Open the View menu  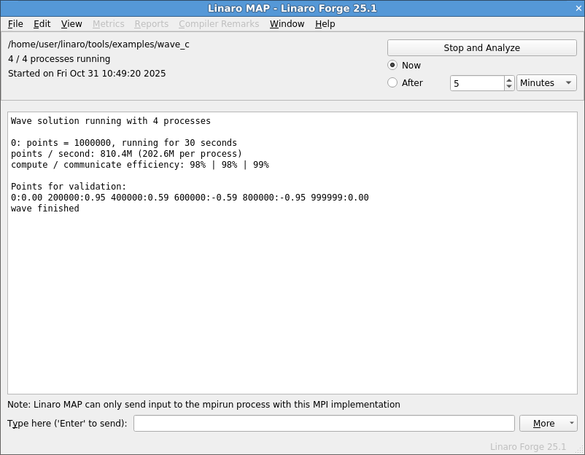[x=71, y=24]
